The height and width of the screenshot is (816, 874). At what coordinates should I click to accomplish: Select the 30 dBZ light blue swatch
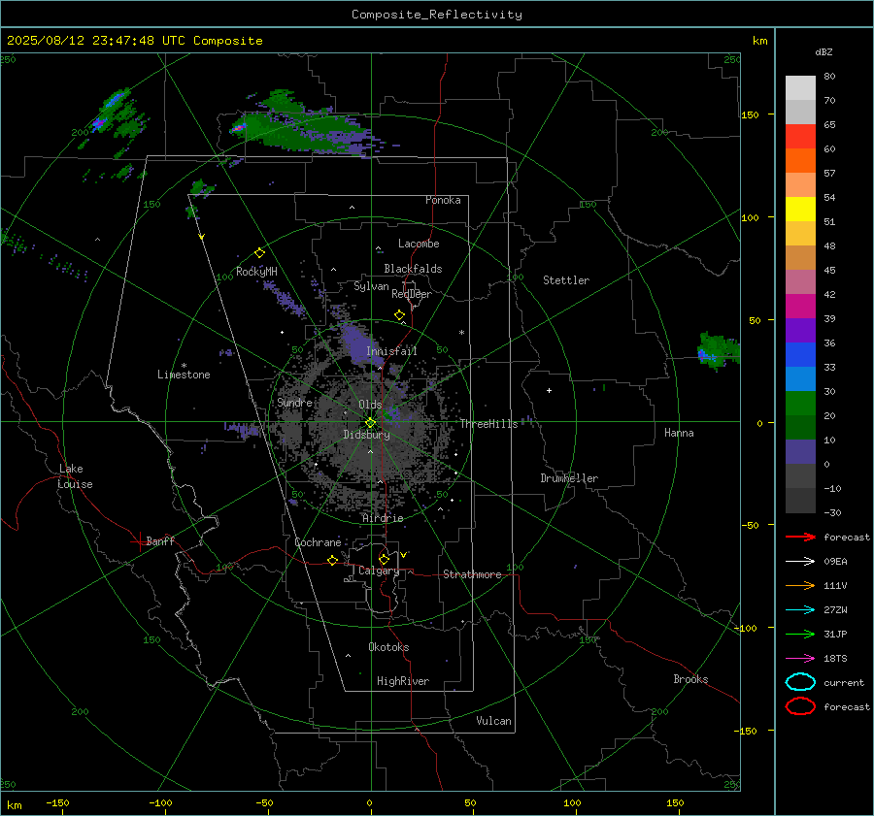[x=800, y=378]
